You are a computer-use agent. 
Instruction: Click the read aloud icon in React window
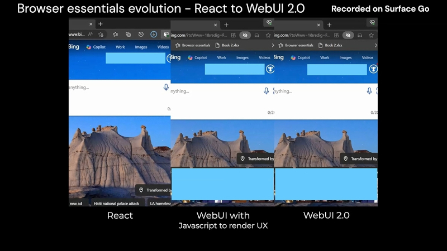click(90, 35)
